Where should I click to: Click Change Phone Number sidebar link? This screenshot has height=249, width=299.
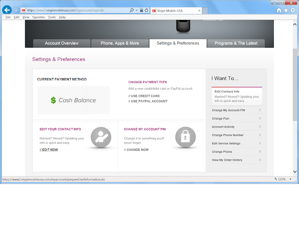(x=228, y=135)
